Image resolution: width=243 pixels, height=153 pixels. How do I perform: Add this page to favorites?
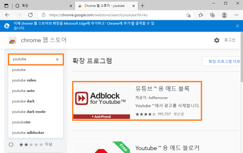pyautogui.click(x=188, y=15)
